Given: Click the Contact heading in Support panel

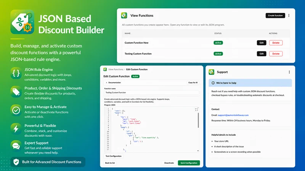Looking at the screenshot, I should 215,109.
